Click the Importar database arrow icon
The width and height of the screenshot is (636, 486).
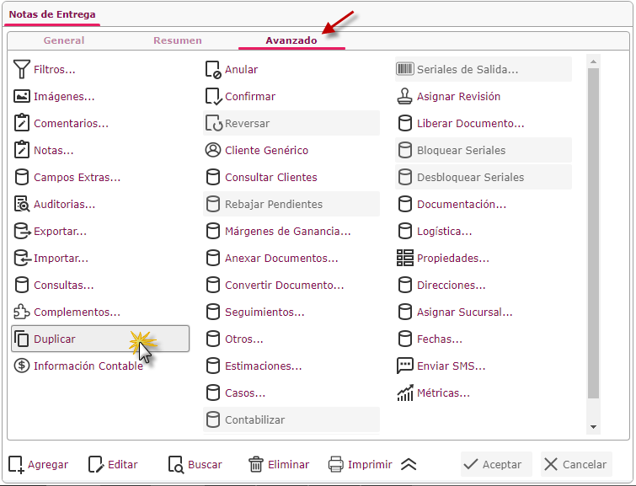pos(22,258)
